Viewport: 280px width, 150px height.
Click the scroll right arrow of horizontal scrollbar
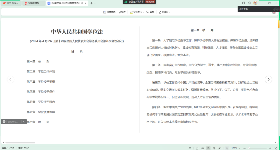(x=276, y=143)
